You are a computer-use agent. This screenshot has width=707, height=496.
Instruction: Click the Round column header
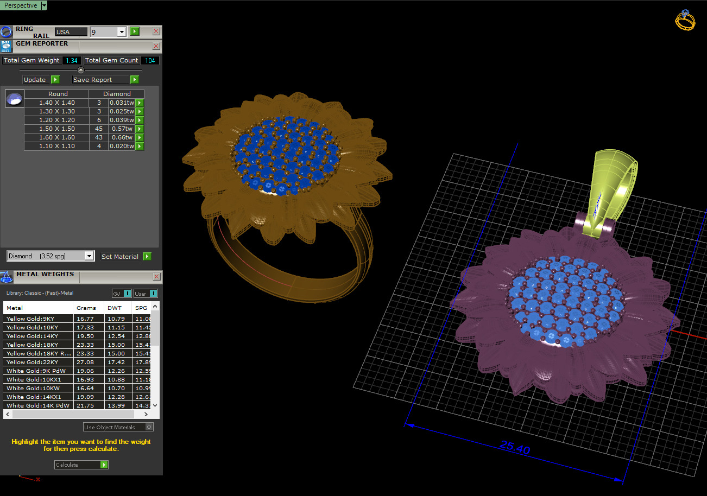click(x=58, y=94)
